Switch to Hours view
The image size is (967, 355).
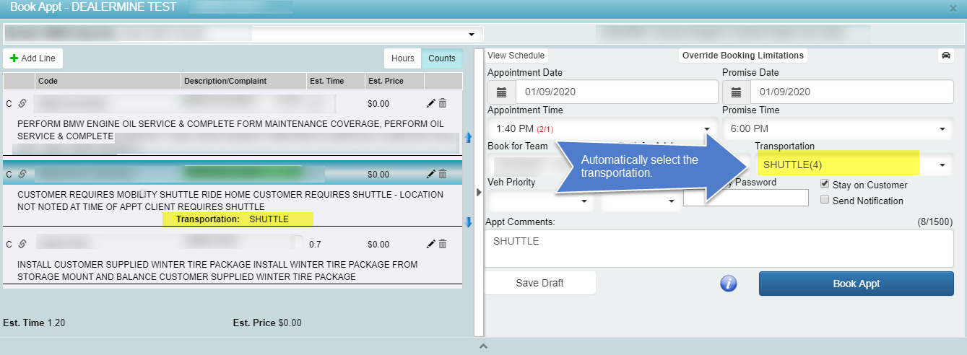(403, 58)
